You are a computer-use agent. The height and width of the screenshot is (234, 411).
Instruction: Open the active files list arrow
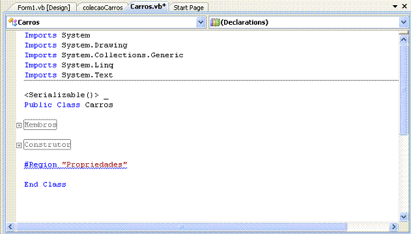coord(395,6)
